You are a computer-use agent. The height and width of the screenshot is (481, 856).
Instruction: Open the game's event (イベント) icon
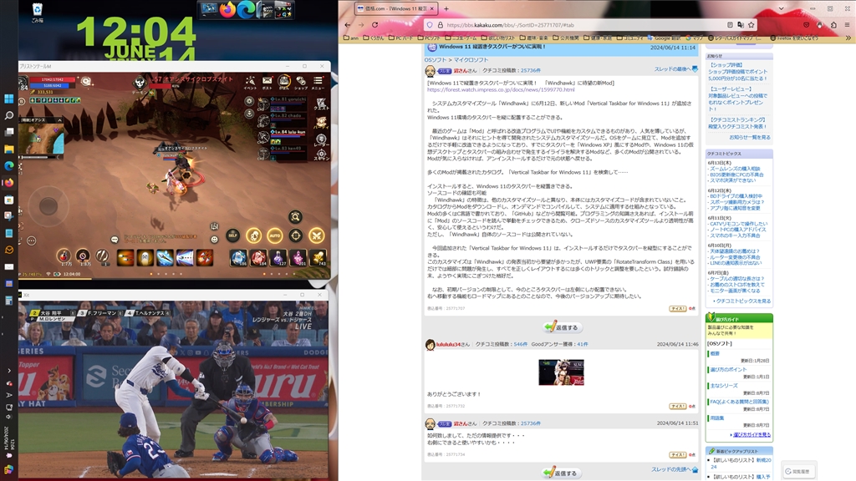[250, 83]
